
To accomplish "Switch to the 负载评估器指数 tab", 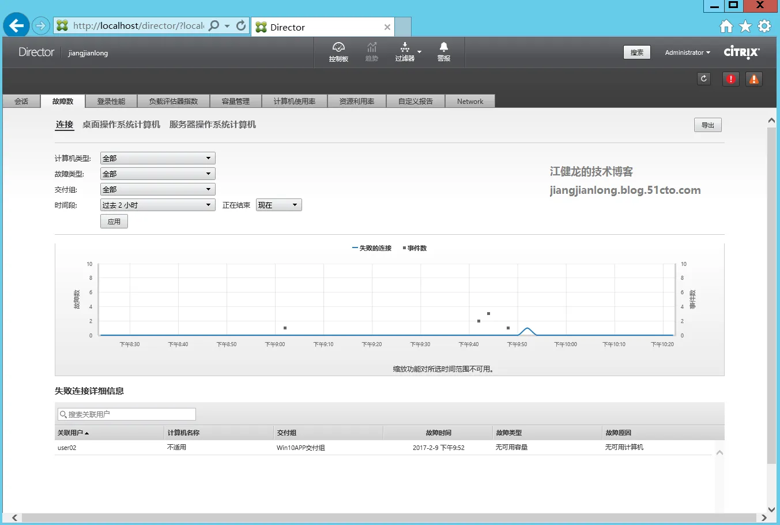I will 174,101.
